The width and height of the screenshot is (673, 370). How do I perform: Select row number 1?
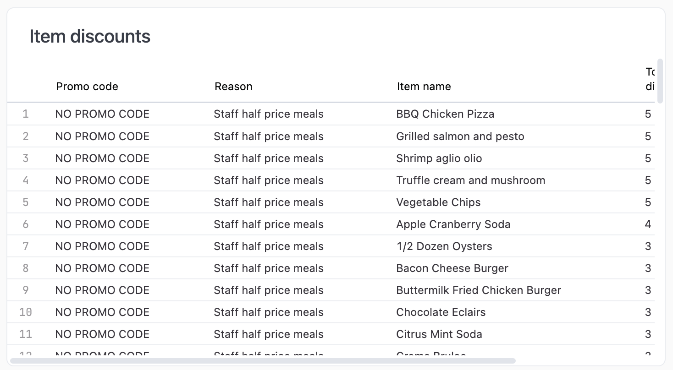click(25, 114)
